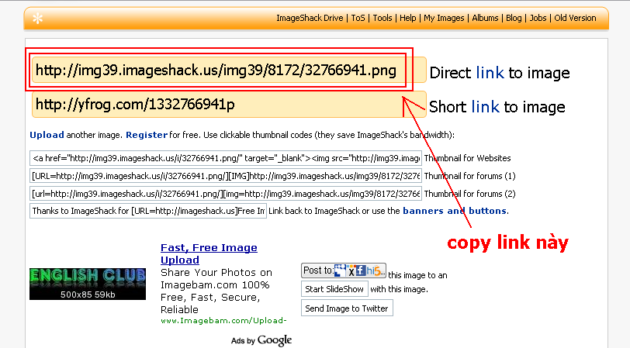Open ImageShack Drive from top menu
Image resolution: width=630 pixels, height=348 pixels.
(310, 18)
